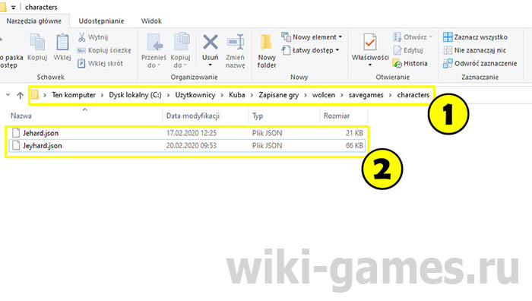Image resolution: width=532 pixels, height=301 pixels.
Task: Navigate to wolcen breadcrumb
Action: click(x=324, y=95)
